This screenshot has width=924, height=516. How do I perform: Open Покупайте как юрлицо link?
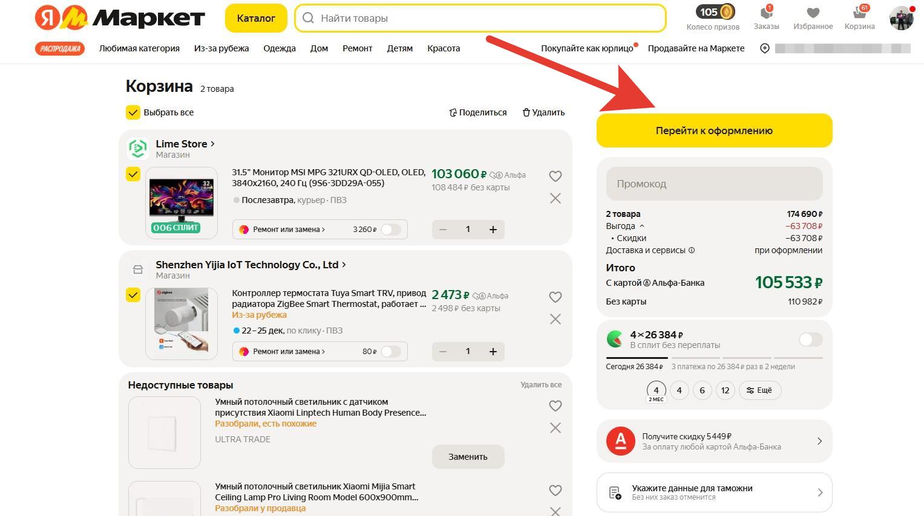coord(587,48)
